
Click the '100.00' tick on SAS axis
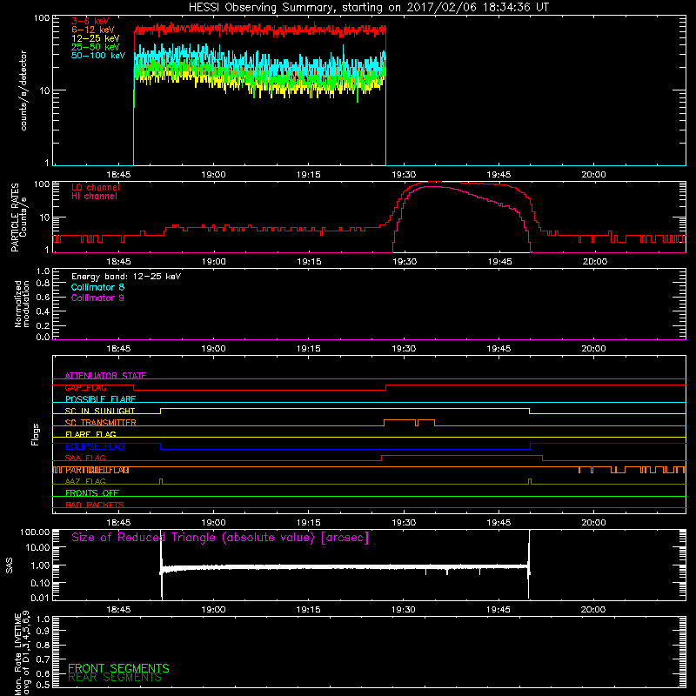click(35, 532)
